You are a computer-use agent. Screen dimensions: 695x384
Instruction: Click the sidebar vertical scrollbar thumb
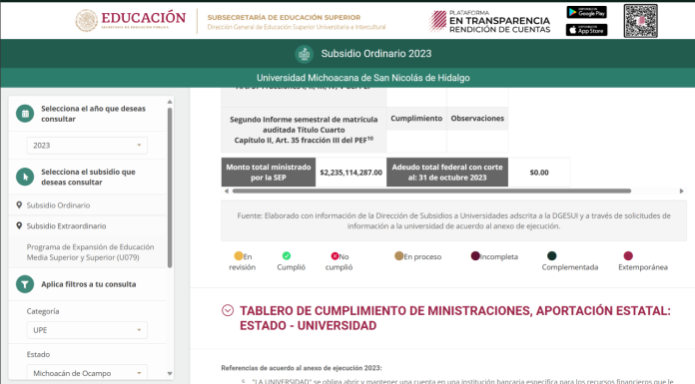[x=170, y=188]
